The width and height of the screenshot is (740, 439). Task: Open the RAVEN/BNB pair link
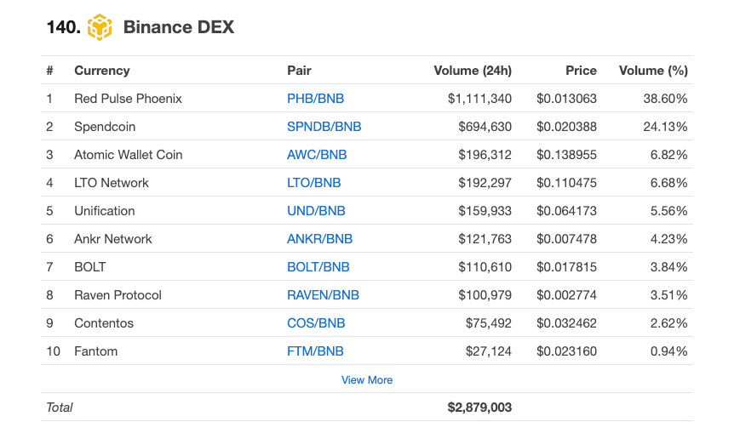(x=323, y=295)
